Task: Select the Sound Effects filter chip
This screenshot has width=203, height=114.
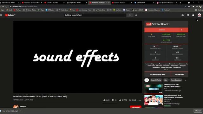Action: click(156, 80)
